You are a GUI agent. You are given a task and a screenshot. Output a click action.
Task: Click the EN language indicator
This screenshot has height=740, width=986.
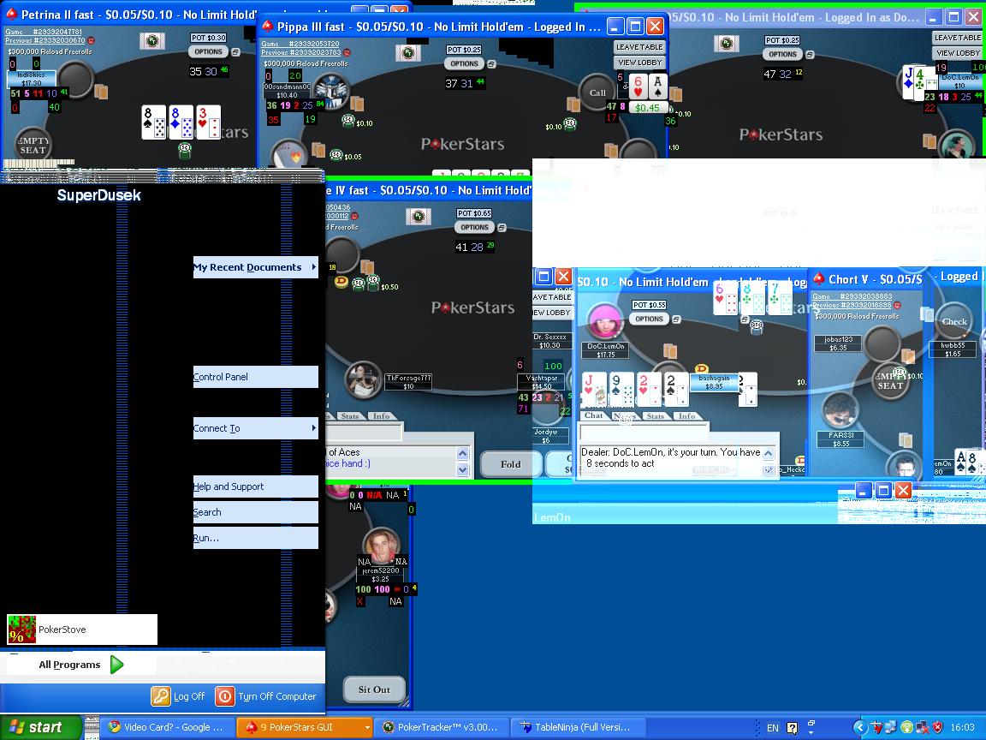(772, 728)
